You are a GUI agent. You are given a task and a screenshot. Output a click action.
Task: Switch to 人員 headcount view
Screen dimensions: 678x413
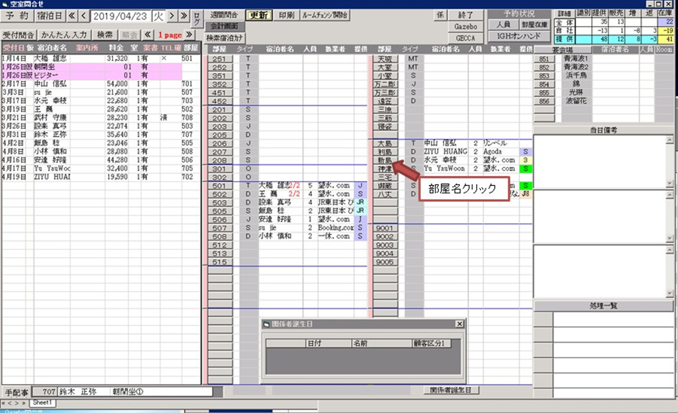click(503, 25)
